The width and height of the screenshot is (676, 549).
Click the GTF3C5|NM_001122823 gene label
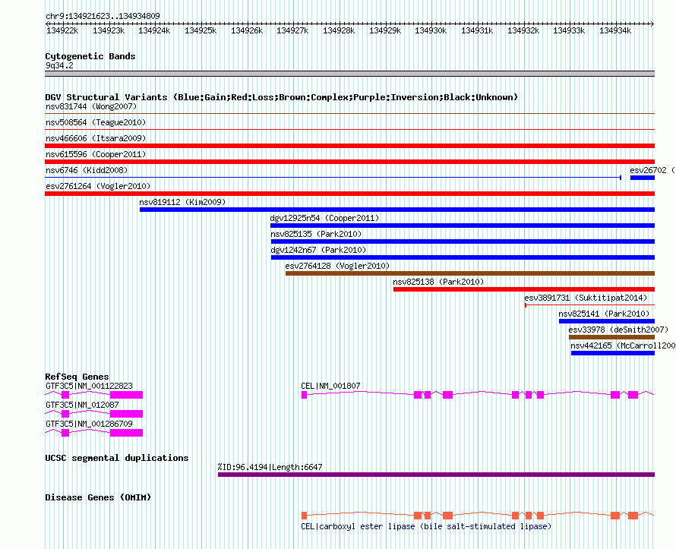(89, 386)
